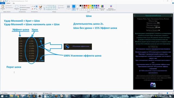Click the Resize button (Изменить размер)
The height and width of the screenshot is (98, 174).
(25, 8)
